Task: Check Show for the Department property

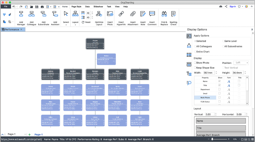Action: tap(219, 89)
